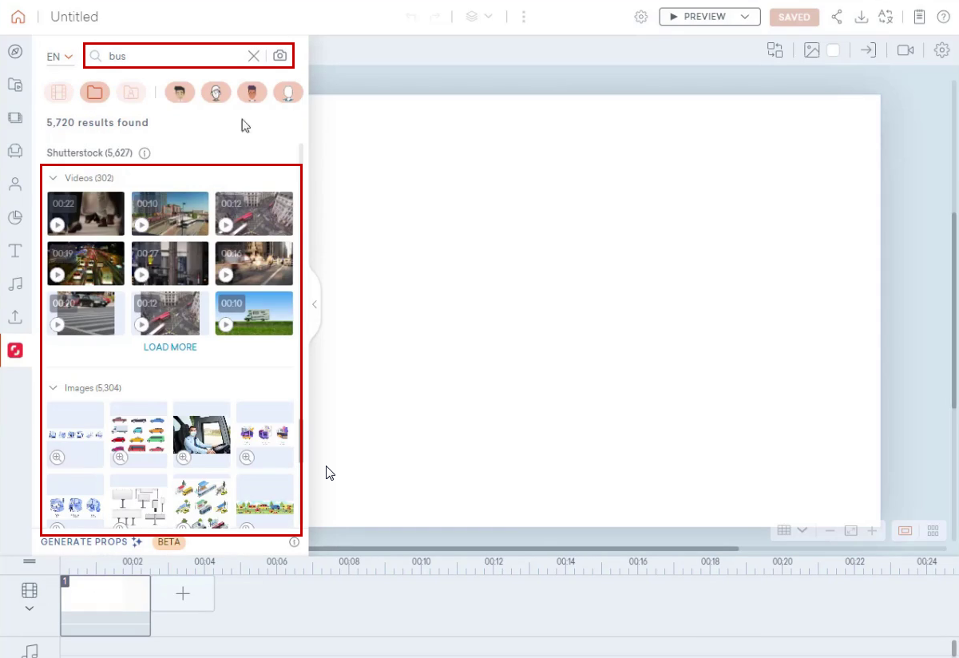Viewport: 959px width, 658px height.
Task: Toggle the second character style filter
Action: (x=216, y=93)
